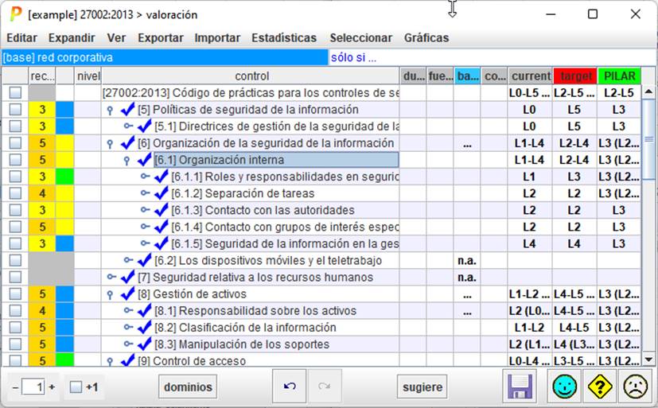Open the Exportar menu
The image size is (658, 408).
[x=161, y=37]
